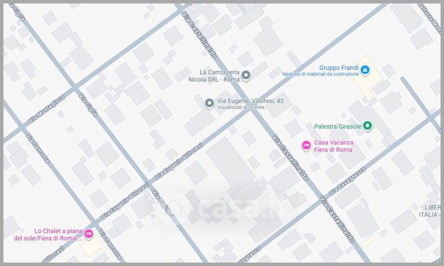Screen dimensions: 444x266
Task: Open the Gruppo Frandi blue shop icon
Action: tap(365, 70)
